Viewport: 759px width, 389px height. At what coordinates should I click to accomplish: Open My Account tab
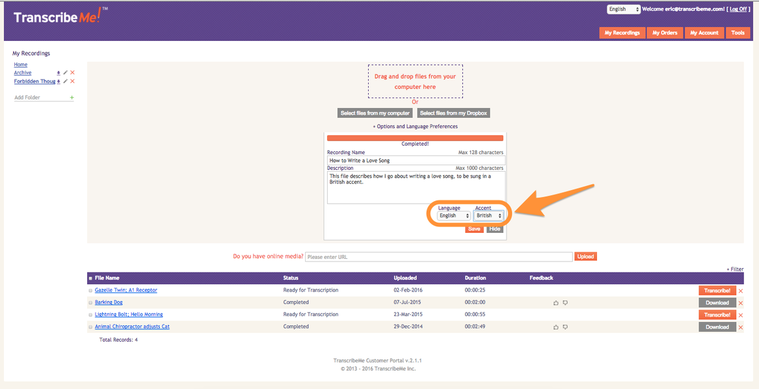pyautogui.click(x=704, y=33)
